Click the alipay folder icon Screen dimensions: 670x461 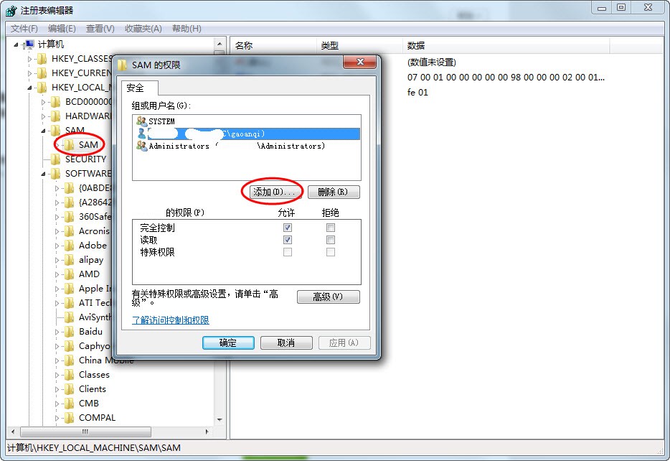69,260
